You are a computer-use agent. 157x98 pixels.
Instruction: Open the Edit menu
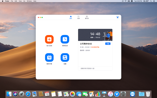[16, 1]
